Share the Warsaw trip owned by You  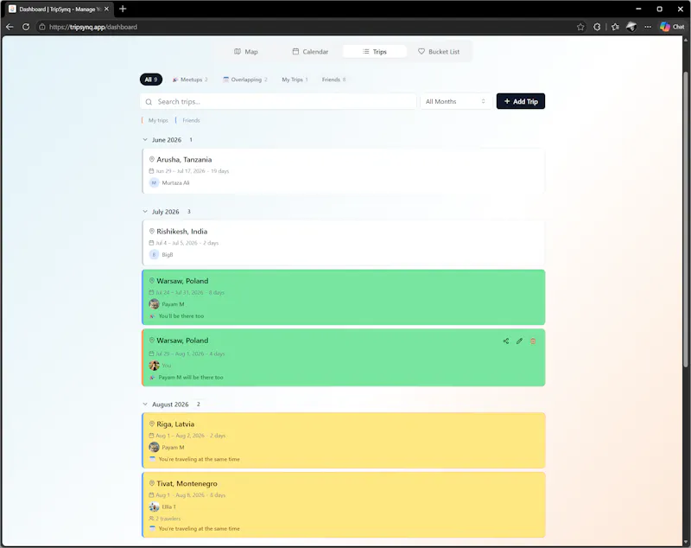pyautogui.click(x=506, y=341)
